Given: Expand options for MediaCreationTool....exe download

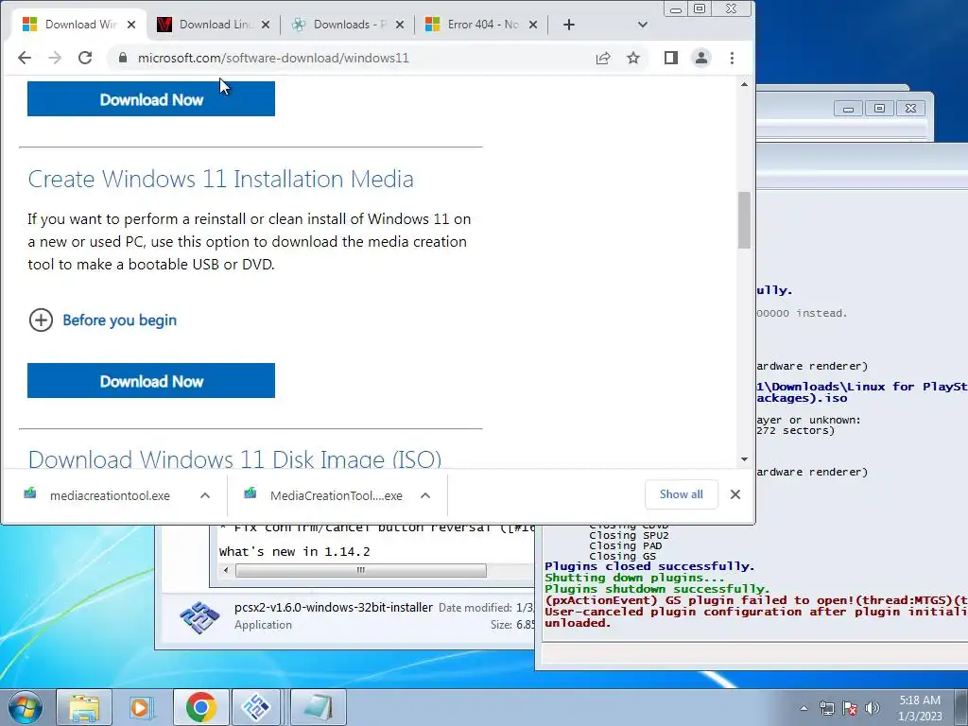Looking at the screenshot, I should [425, 495].
